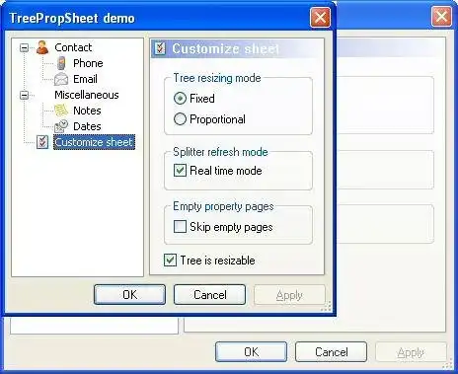Click the Dates clock icon in tree

tap(61, 126)
